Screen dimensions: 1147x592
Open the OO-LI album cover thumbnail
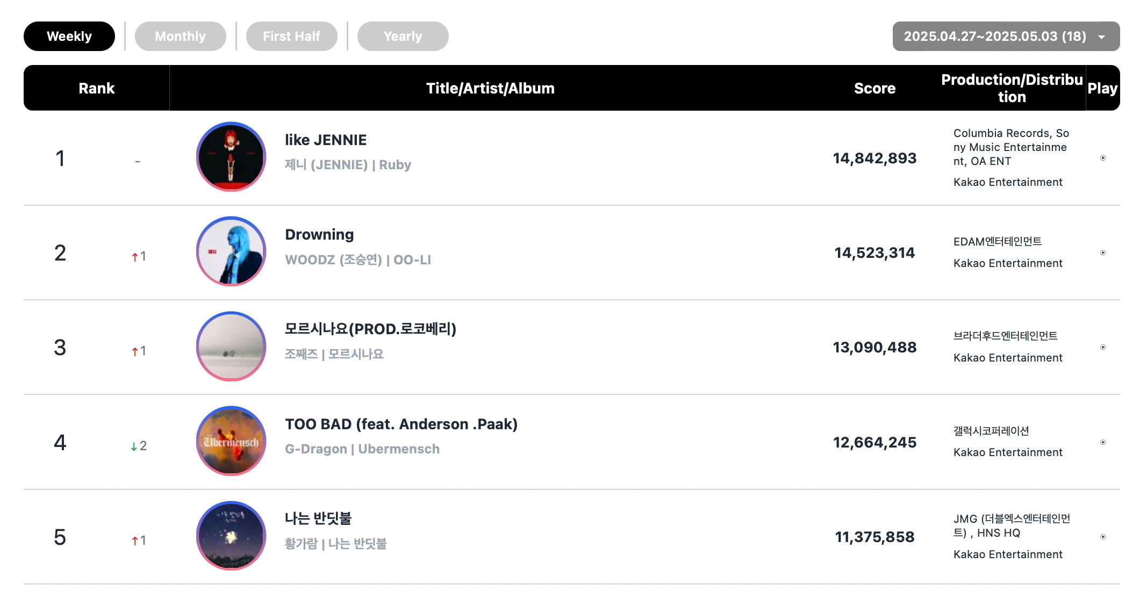pos(231,251)
